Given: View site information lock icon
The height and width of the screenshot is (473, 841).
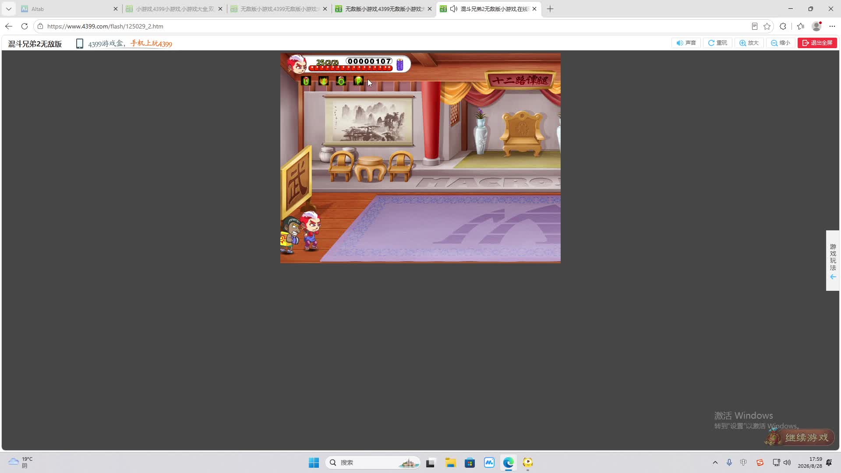Looking at the screenshot, I should coord(40,26).
